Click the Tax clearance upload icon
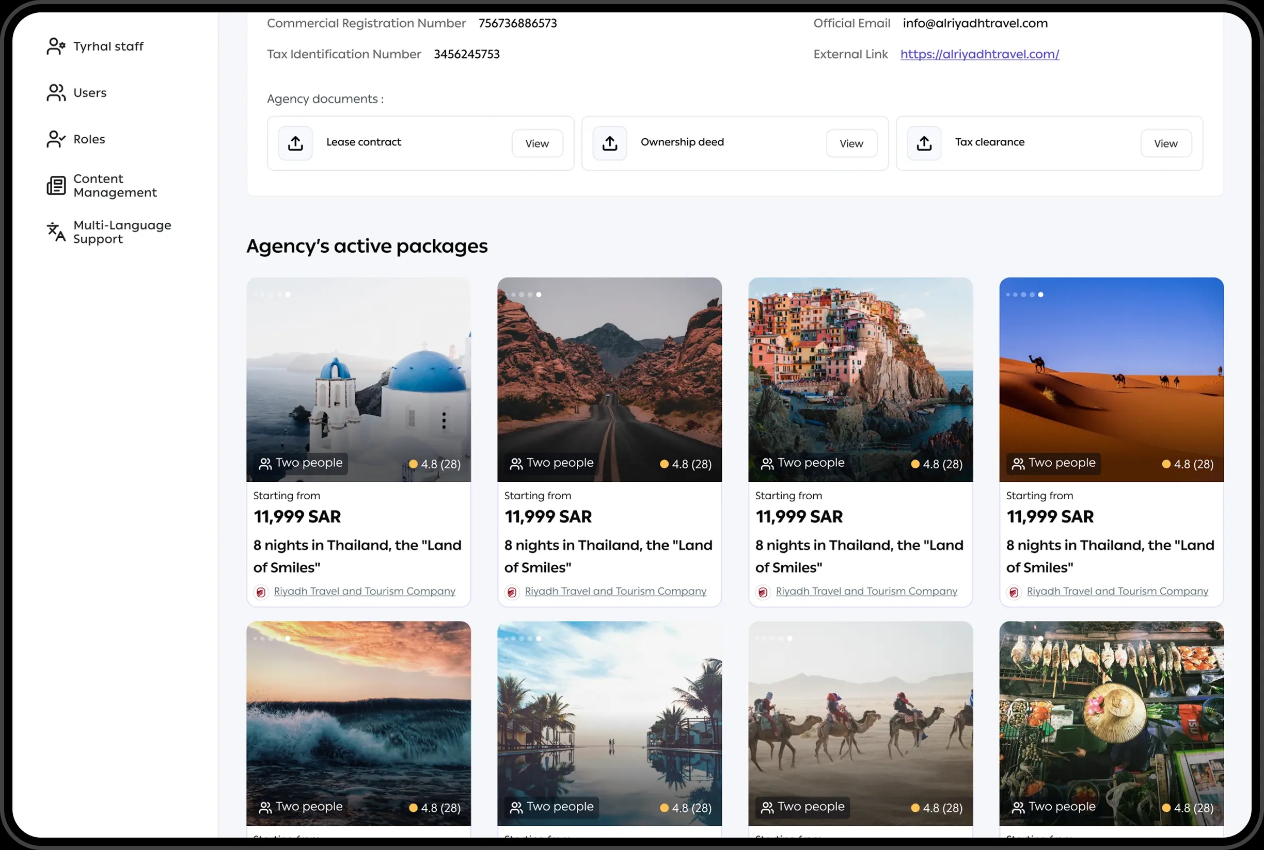 [924, 143]
